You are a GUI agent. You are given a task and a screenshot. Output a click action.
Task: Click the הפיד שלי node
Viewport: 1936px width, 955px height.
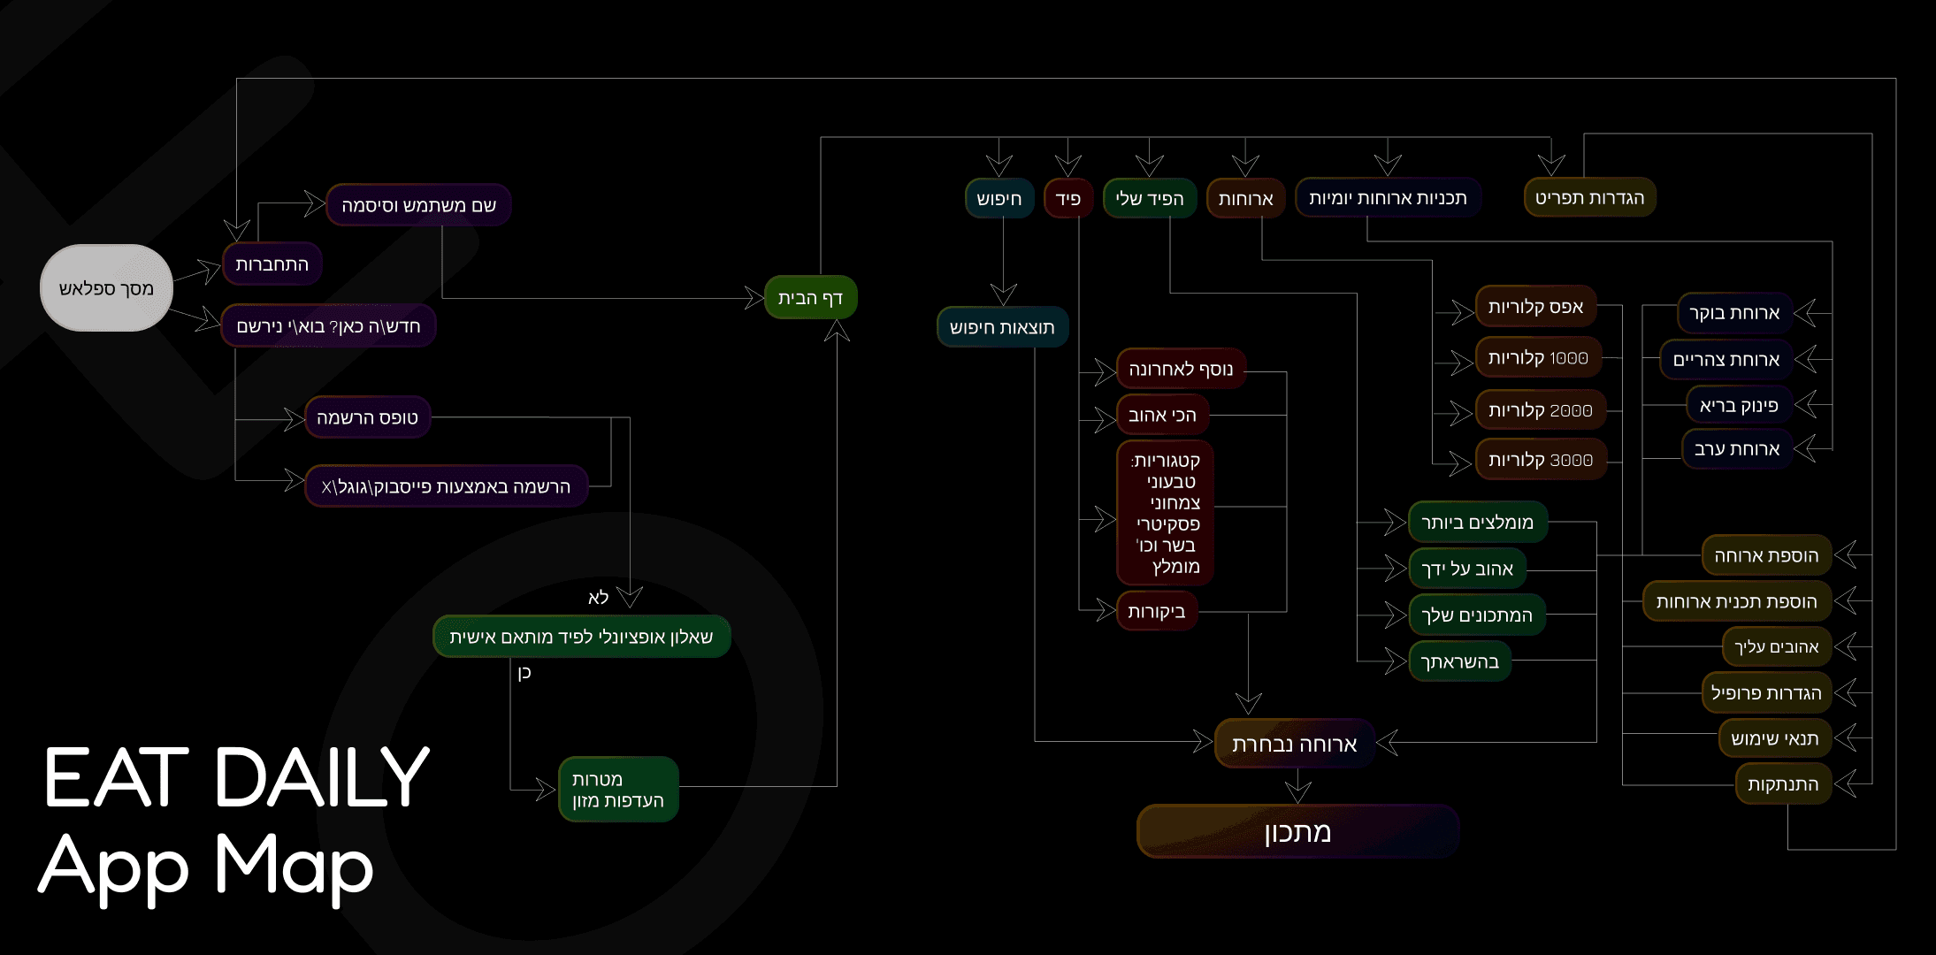tap(1150, 198)
